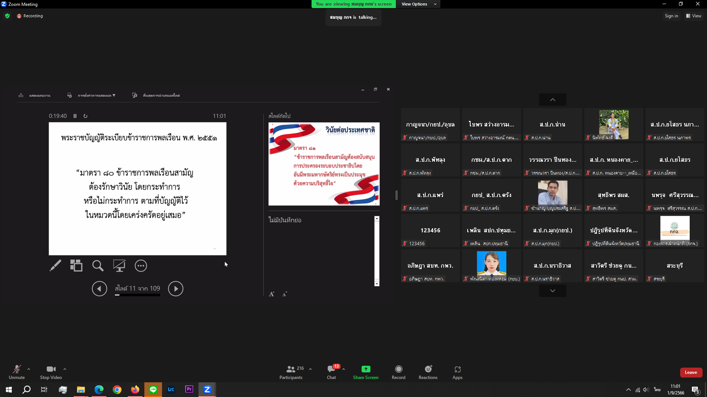Click the notes scrollbar down arrow
Viewport: 707px width, 397px height.
(377, 284)
